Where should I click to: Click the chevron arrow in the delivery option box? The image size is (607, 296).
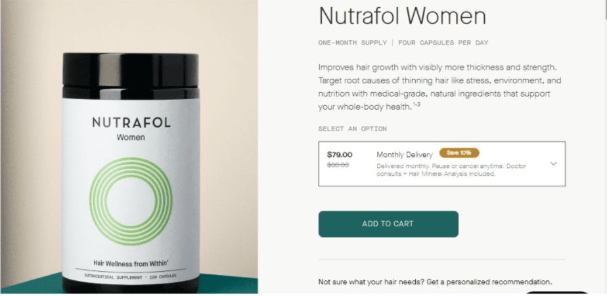(554, 163)
